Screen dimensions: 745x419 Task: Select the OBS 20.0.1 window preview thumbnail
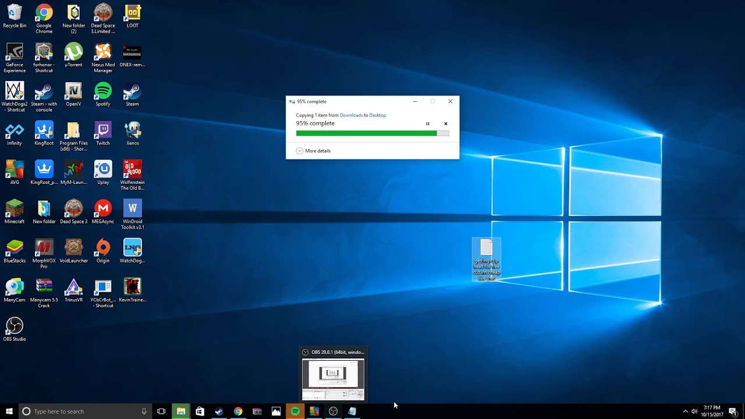[333, 379]
